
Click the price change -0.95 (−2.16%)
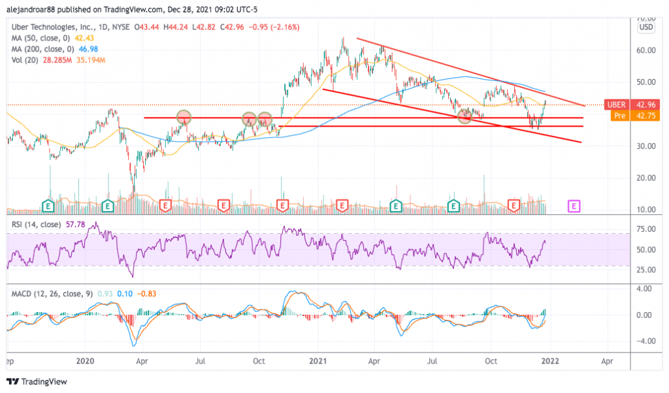click(x=274, y=27)
